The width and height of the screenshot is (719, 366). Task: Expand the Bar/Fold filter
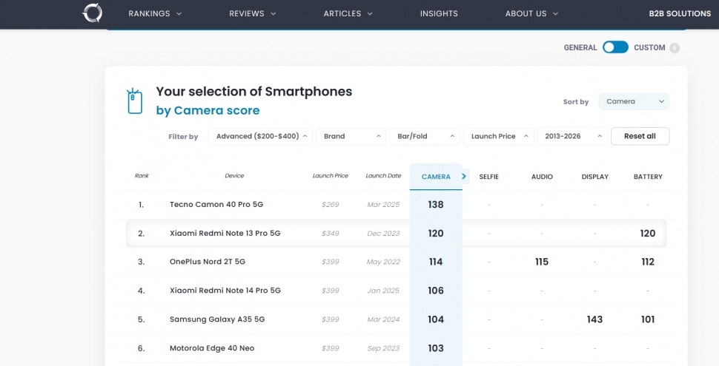point(425,136)
